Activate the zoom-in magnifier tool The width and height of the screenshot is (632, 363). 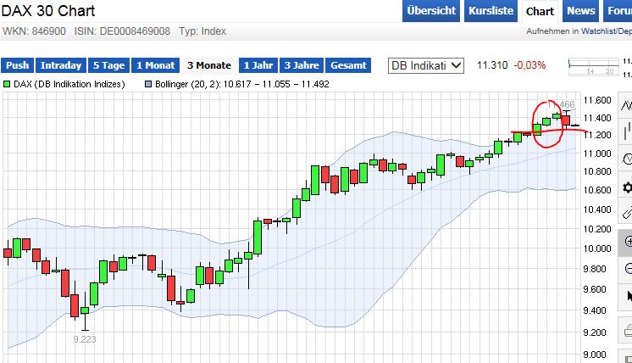[x=626, y=242]
